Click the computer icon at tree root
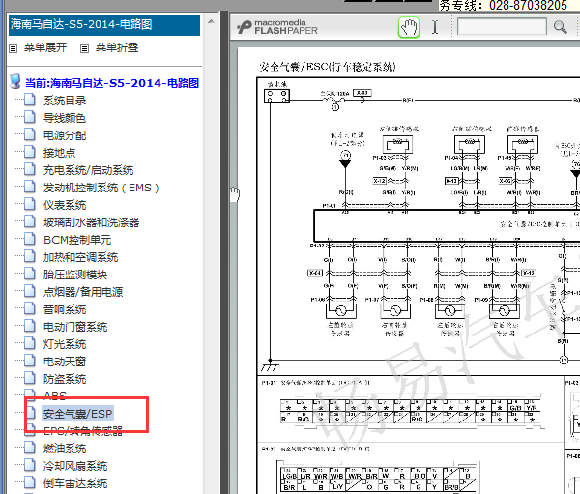Image resolution: width=580 pixels, height=494 pixels. (15, 82)
